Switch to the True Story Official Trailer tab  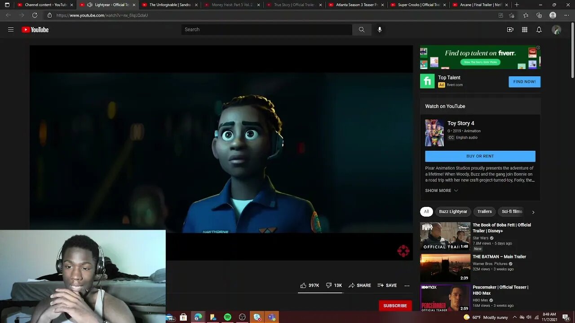click(x=294, y=5)
